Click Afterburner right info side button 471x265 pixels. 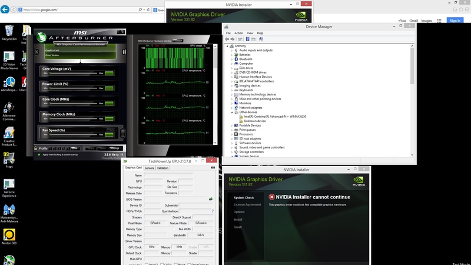[124, 52]
